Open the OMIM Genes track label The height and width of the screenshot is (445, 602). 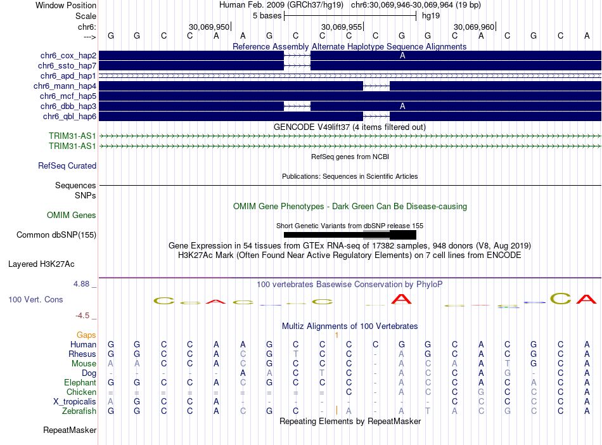(x=72, y=216)
